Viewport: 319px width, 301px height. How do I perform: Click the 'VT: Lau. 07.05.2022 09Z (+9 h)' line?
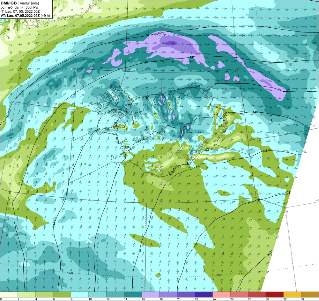(25, 16)
